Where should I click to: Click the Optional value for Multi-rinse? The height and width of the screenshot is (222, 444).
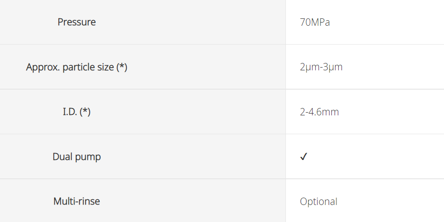(x=319, y=202)
